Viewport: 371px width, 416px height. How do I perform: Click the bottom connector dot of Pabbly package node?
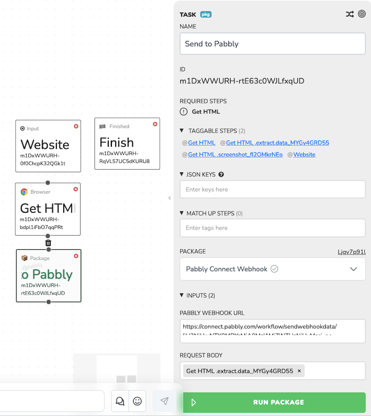coord(48,302)
